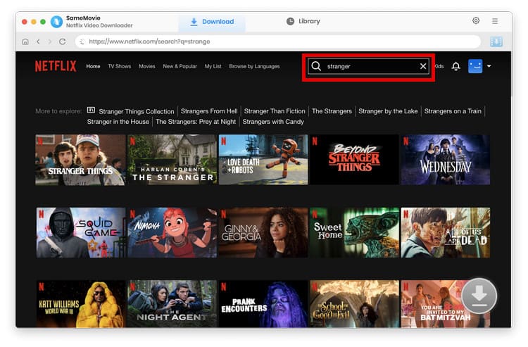
Task: Select the All of Us Are Dead thumbnail
Action: coord(446,232)
